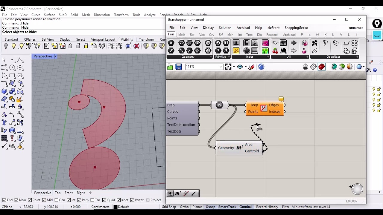Switch to the Math component tab
Screen dimensions: 383x215
(x=181, y=35)
